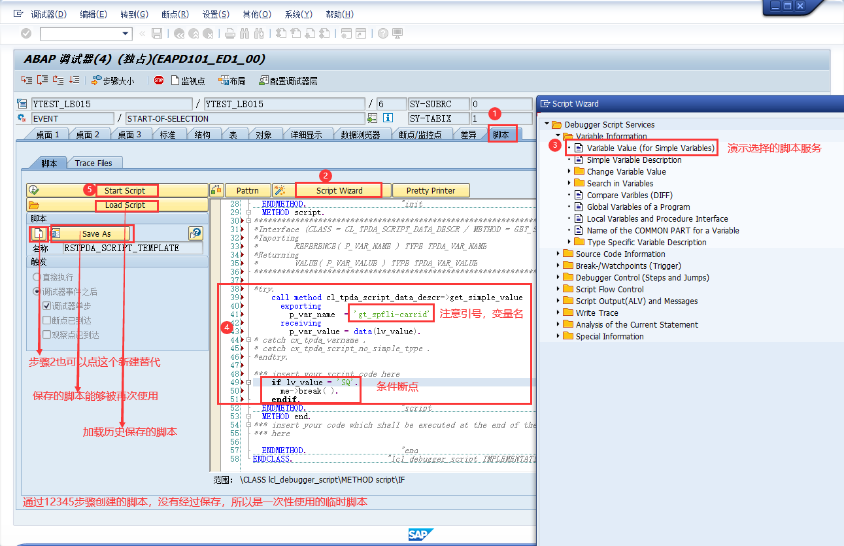Click the Continue debugger icon
Viewport: 844px width, 546px height.
tap(74, 80)
